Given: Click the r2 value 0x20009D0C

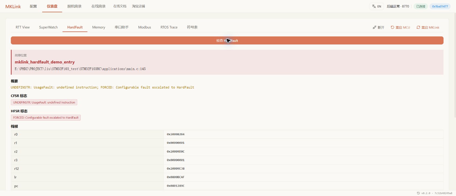Looking at the screenshot, I should coord(176,151).
